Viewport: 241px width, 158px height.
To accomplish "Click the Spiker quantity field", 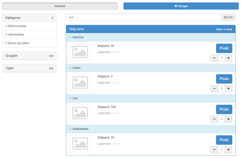I will pyautogui.click(x=221, y=89).
